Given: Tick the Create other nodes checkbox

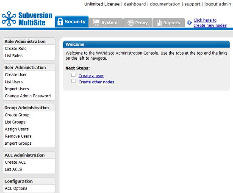Looking at the screenshot, I should (x=73, y=81).
